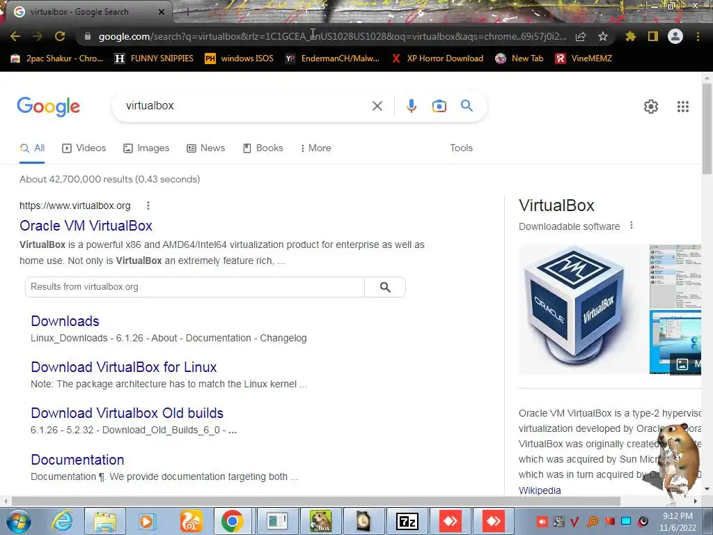Screen dimensions: 713x535
Task: Open the Google apps grid icon
Action: point(683,107)
